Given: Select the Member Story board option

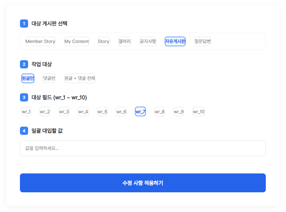Looking at the screenshot, I should (40, 42).
